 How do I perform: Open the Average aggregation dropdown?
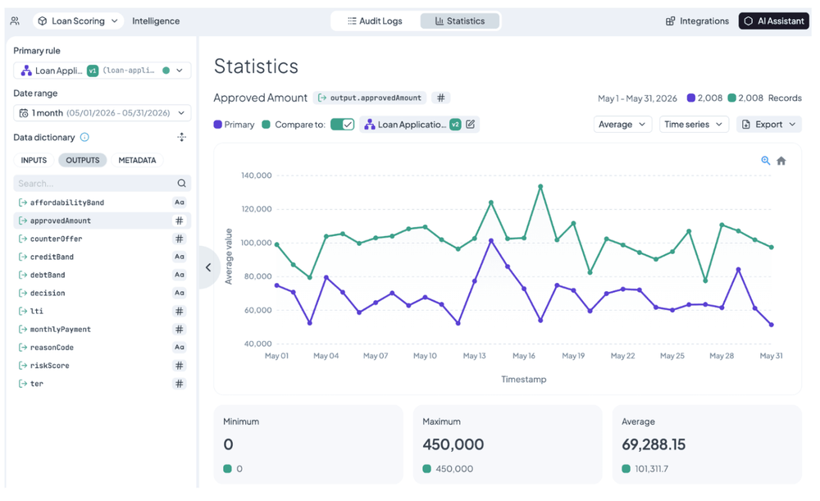(622, 124)
